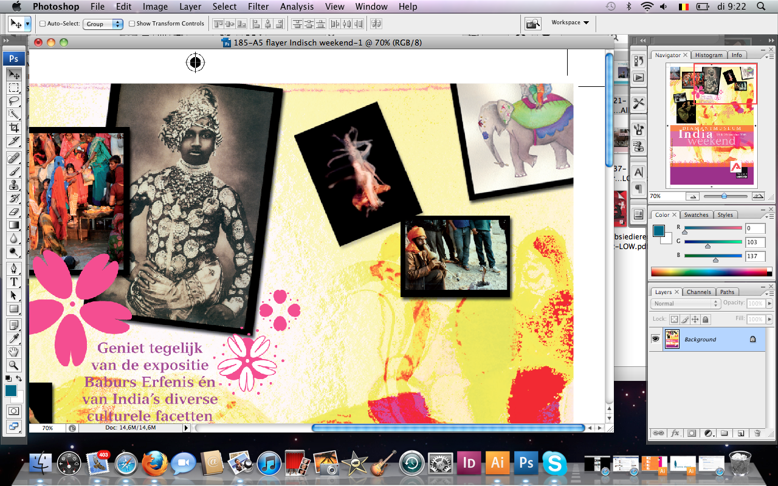Enable the Auto-Select checkbox
The width and height of the screenshot is (778, 486).
(43, 24)
